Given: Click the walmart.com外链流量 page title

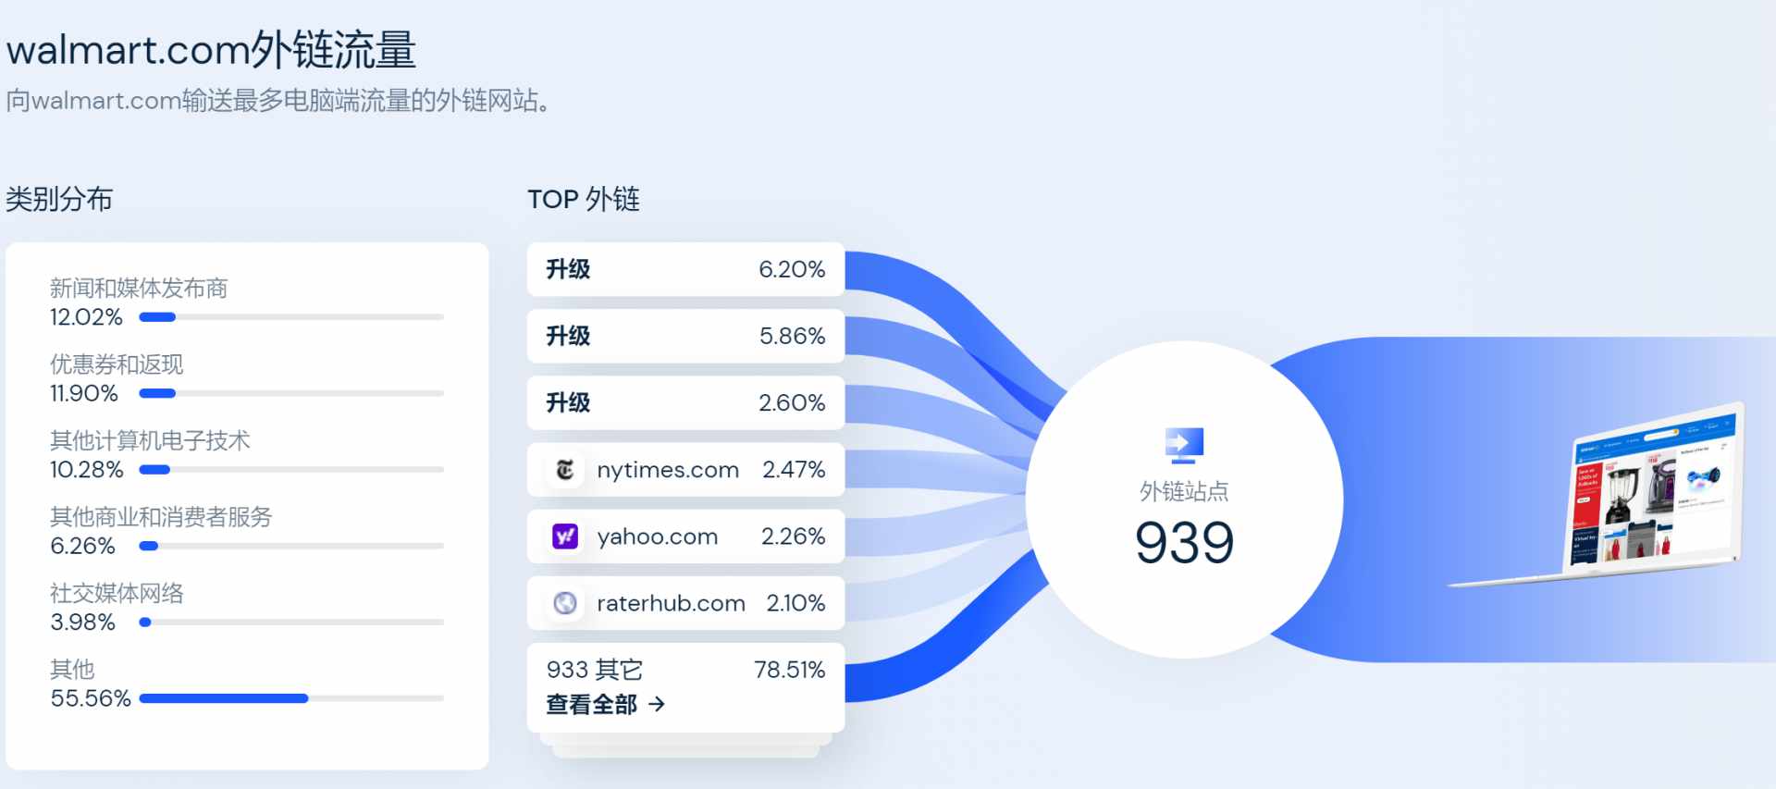Looking at the screenshot, I should [212, 50].
